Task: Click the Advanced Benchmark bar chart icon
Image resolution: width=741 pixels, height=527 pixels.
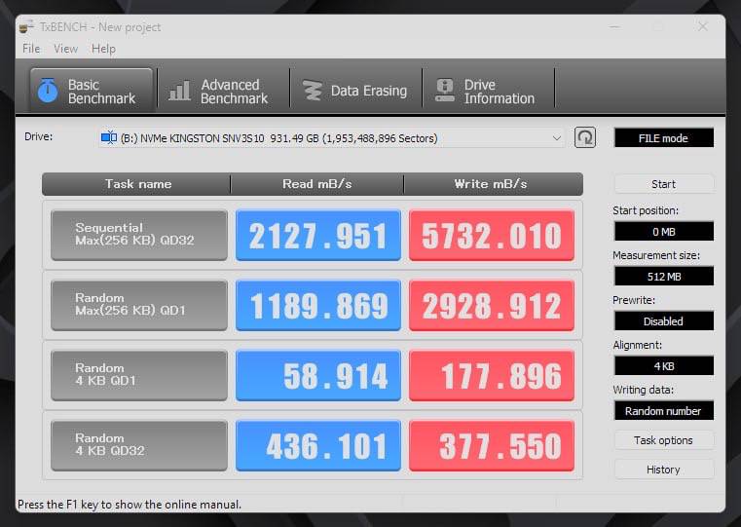Action: click(179, 91)
